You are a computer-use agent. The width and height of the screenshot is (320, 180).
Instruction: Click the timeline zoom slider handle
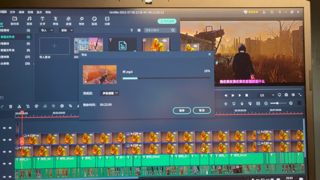pyautogui.click(x=277, y=103)
